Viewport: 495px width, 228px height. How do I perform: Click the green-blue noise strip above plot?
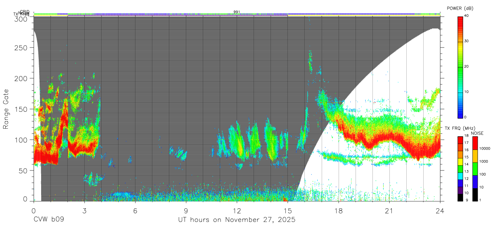click(x=237, y=14)
